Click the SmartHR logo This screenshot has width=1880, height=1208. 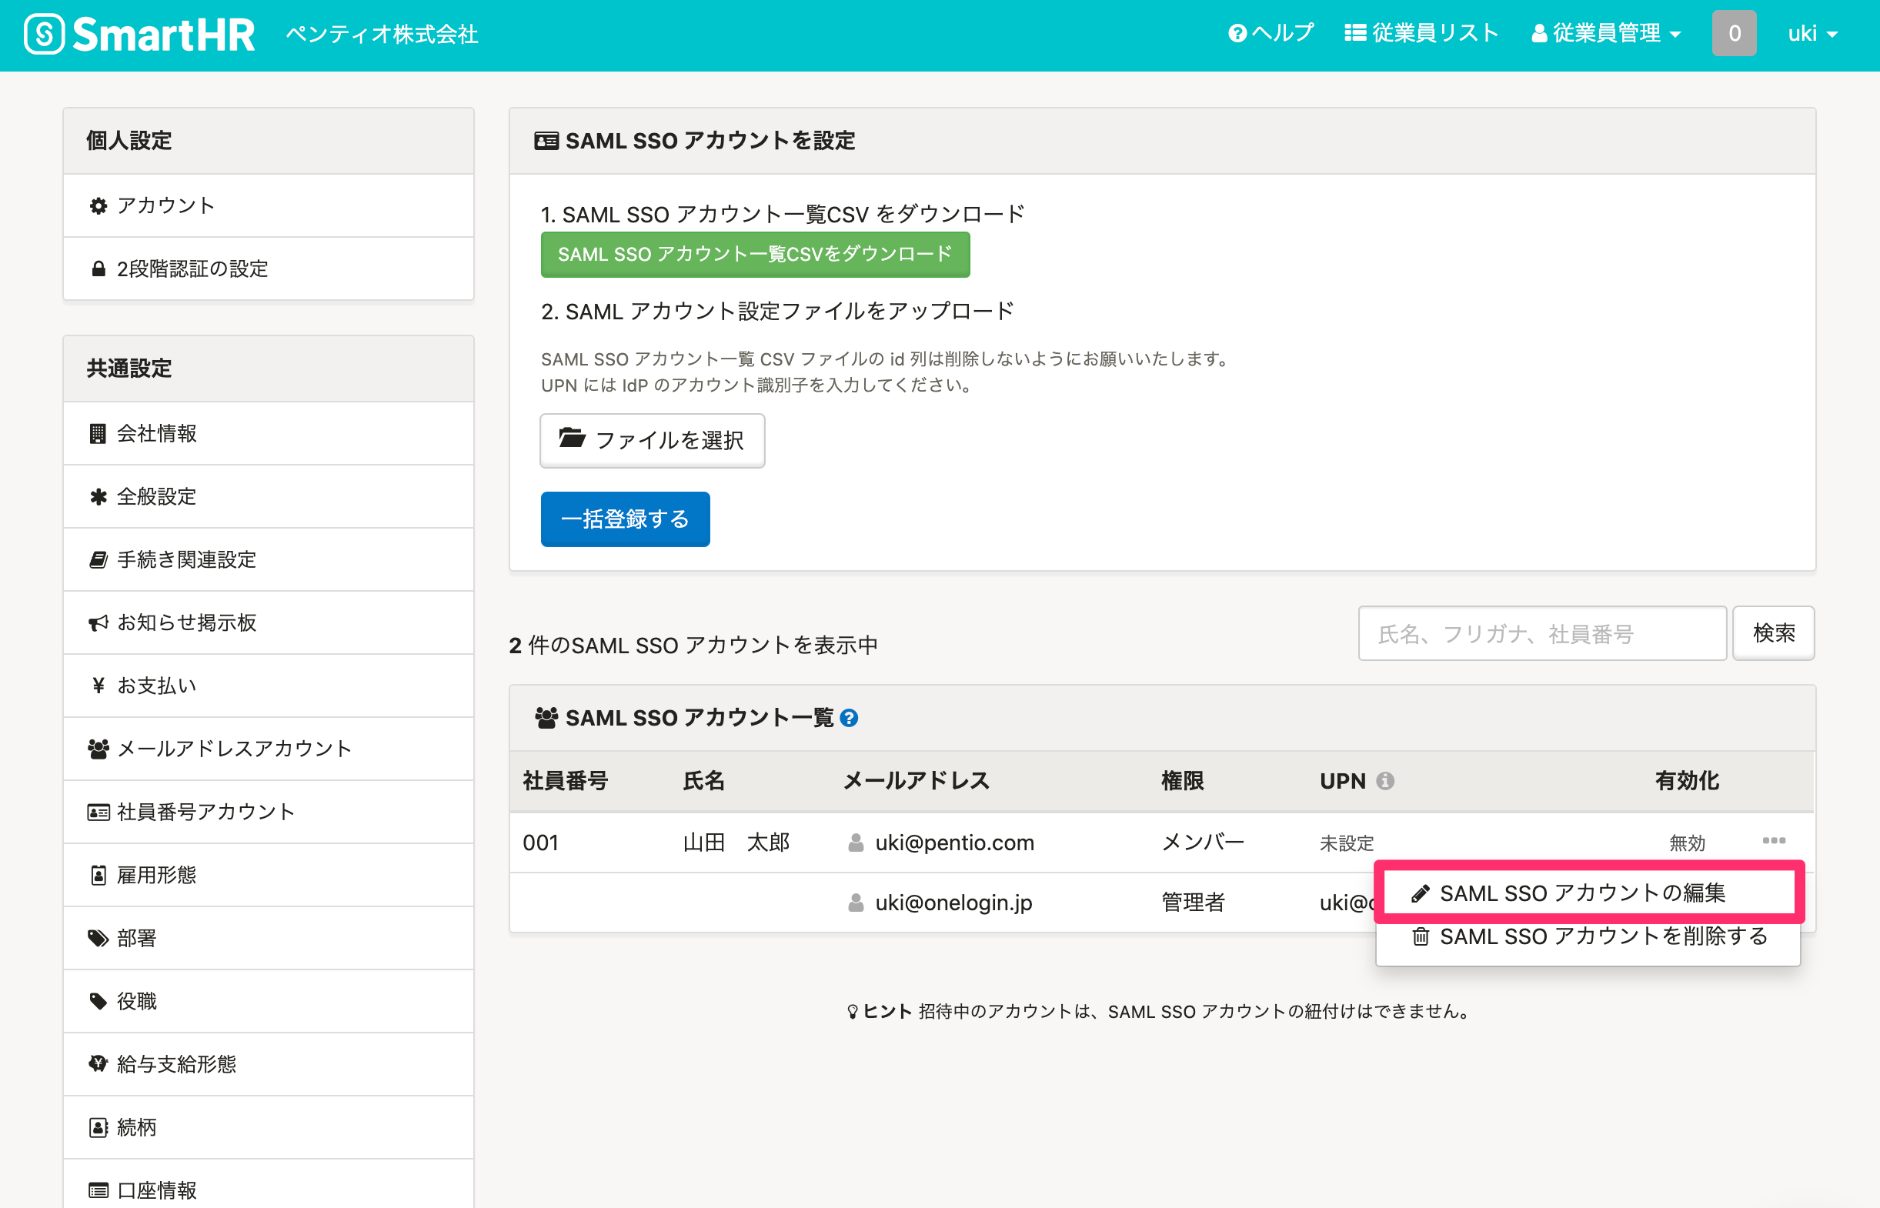139,35
